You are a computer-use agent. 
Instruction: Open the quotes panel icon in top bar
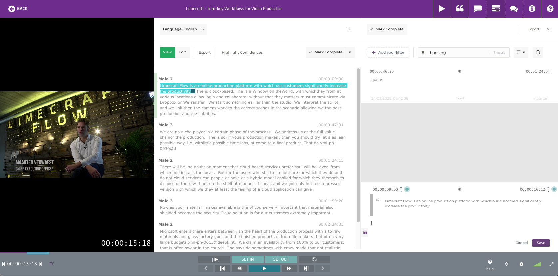point(460,9)
